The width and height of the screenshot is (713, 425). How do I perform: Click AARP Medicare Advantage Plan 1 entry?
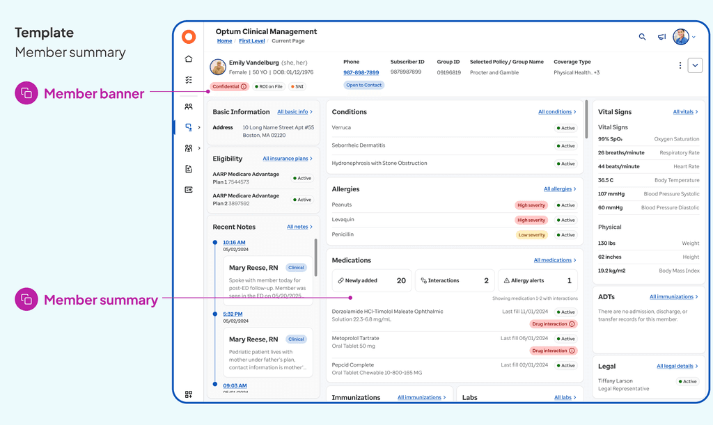263,178
